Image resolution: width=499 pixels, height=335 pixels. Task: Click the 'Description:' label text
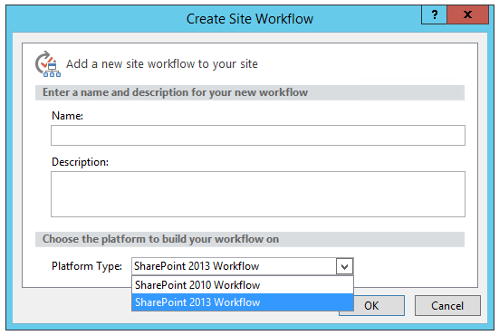click(81, 162)
